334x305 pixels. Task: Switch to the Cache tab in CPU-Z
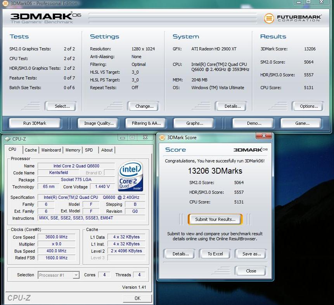(31, 150)
